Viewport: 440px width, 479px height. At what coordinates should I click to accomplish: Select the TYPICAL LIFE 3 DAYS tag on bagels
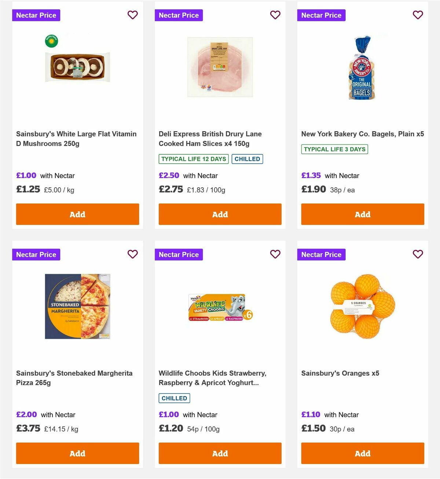(334, 149)
